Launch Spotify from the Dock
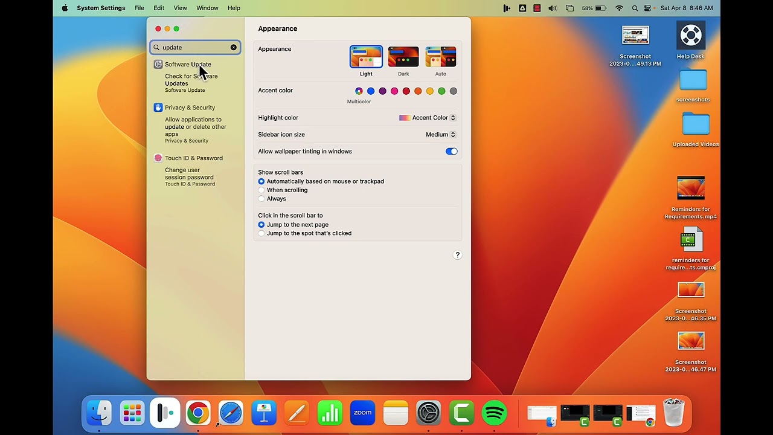The width and height of the screenshot is (773, 435). (495, 413)
